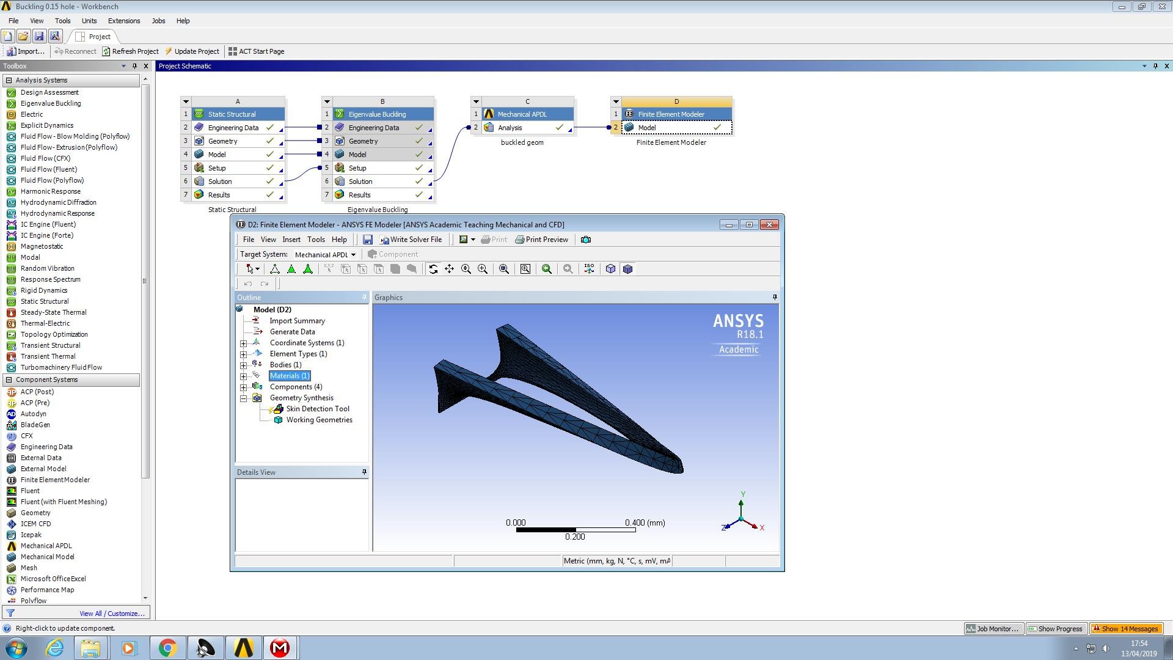The image size is (1173, 660).
Task: Click the Write Solver File button
Action: (411, 240)
